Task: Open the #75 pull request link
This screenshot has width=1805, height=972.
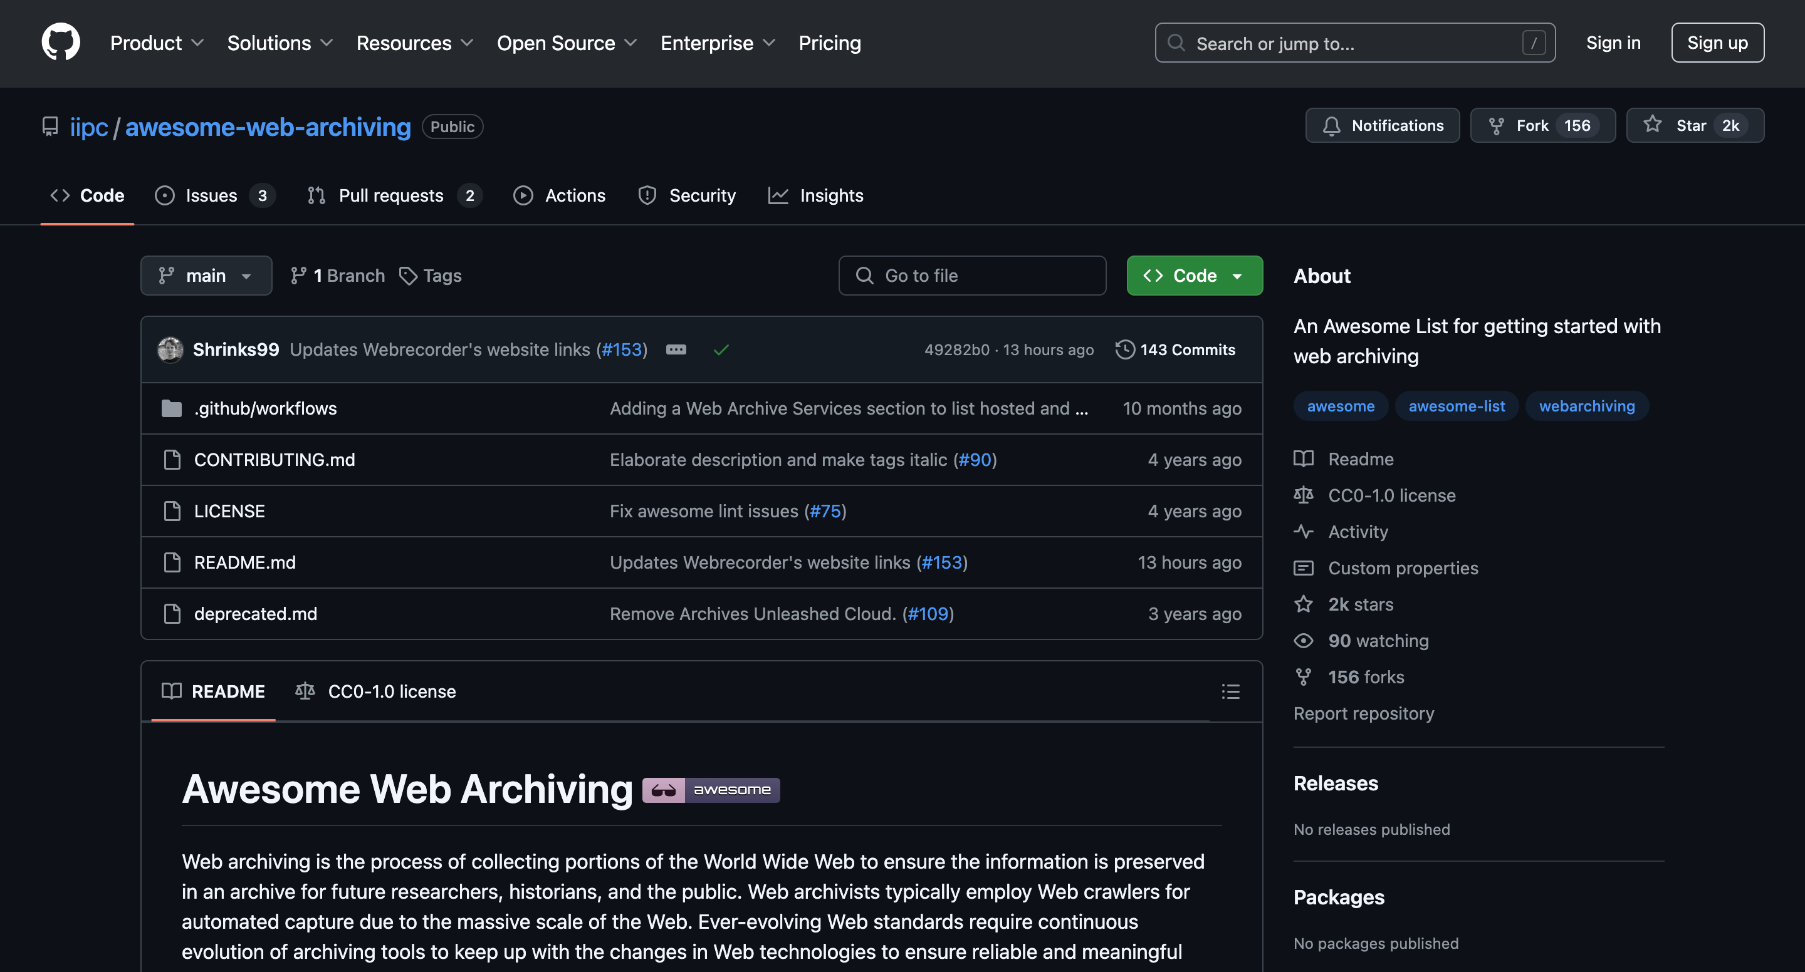Action: click(x=825, y=510)
